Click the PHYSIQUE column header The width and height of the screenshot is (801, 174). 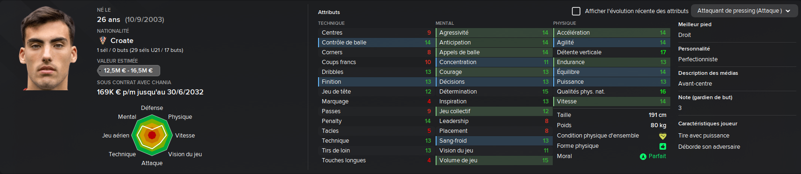pyautogui.click(x=564, y=23)
